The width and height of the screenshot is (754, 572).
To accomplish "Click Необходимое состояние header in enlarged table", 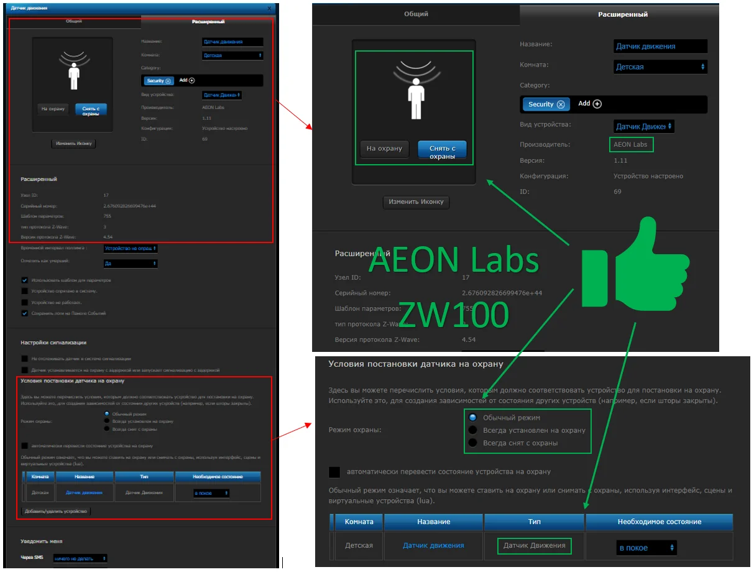I will [x=660, y=522].
